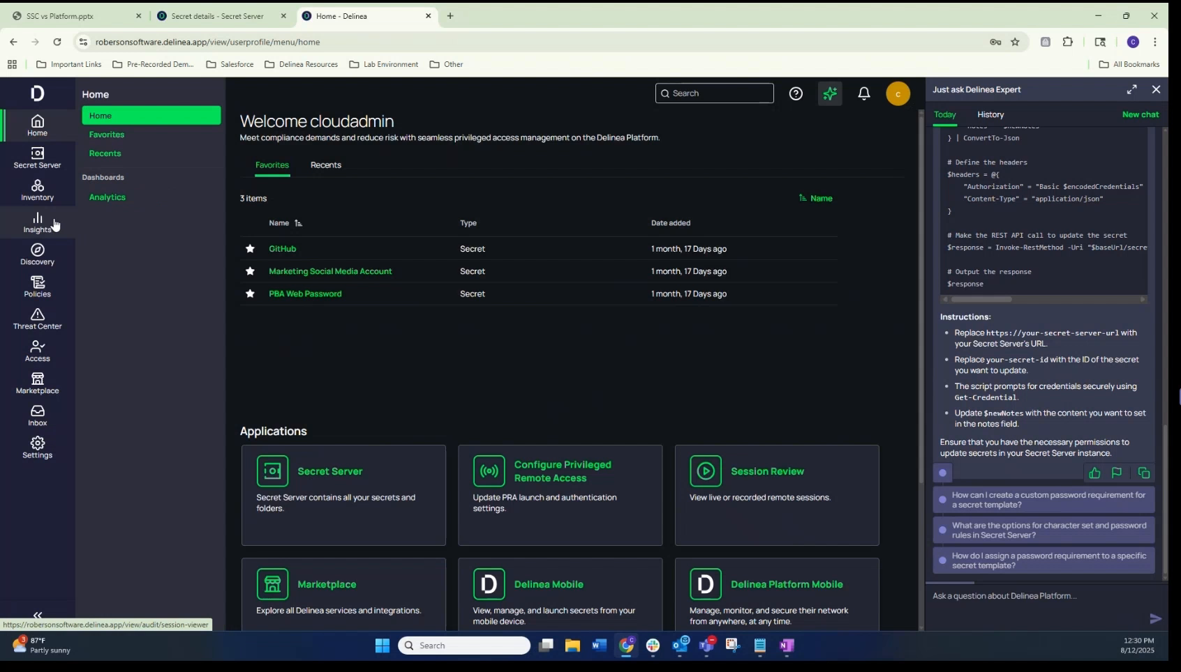Open the History tab in Delinea Expert
Screen dimensions: 1181x672
990,114
